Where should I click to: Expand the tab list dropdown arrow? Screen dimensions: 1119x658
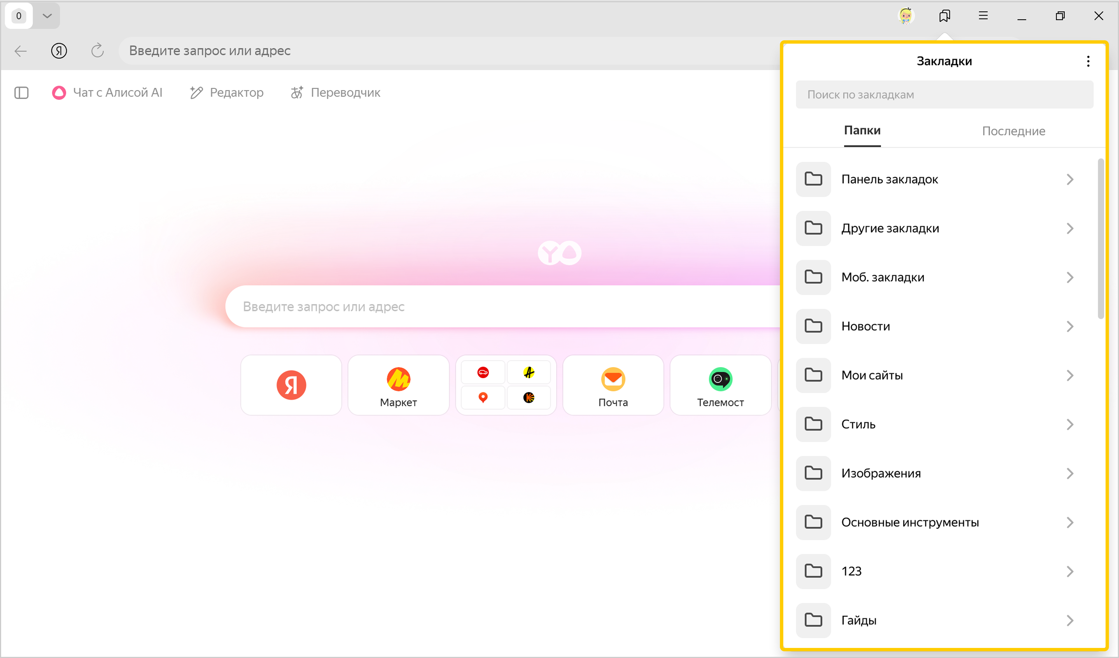point(47,16)
